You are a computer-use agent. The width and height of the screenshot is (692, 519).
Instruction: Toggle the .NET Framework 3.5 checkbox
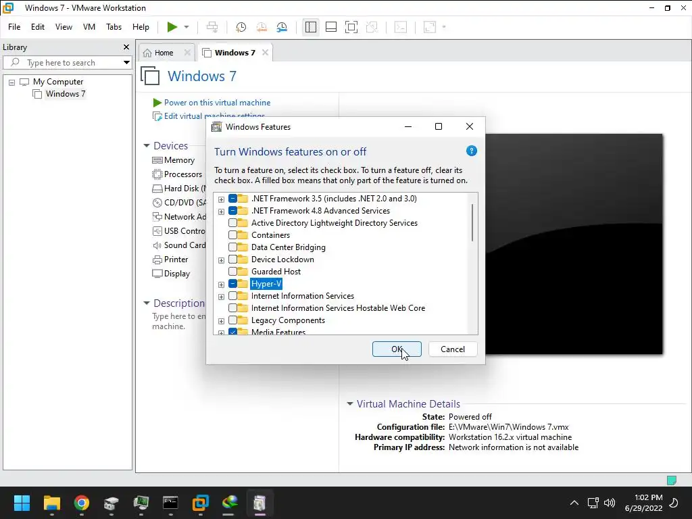click(x=232, y=199)
